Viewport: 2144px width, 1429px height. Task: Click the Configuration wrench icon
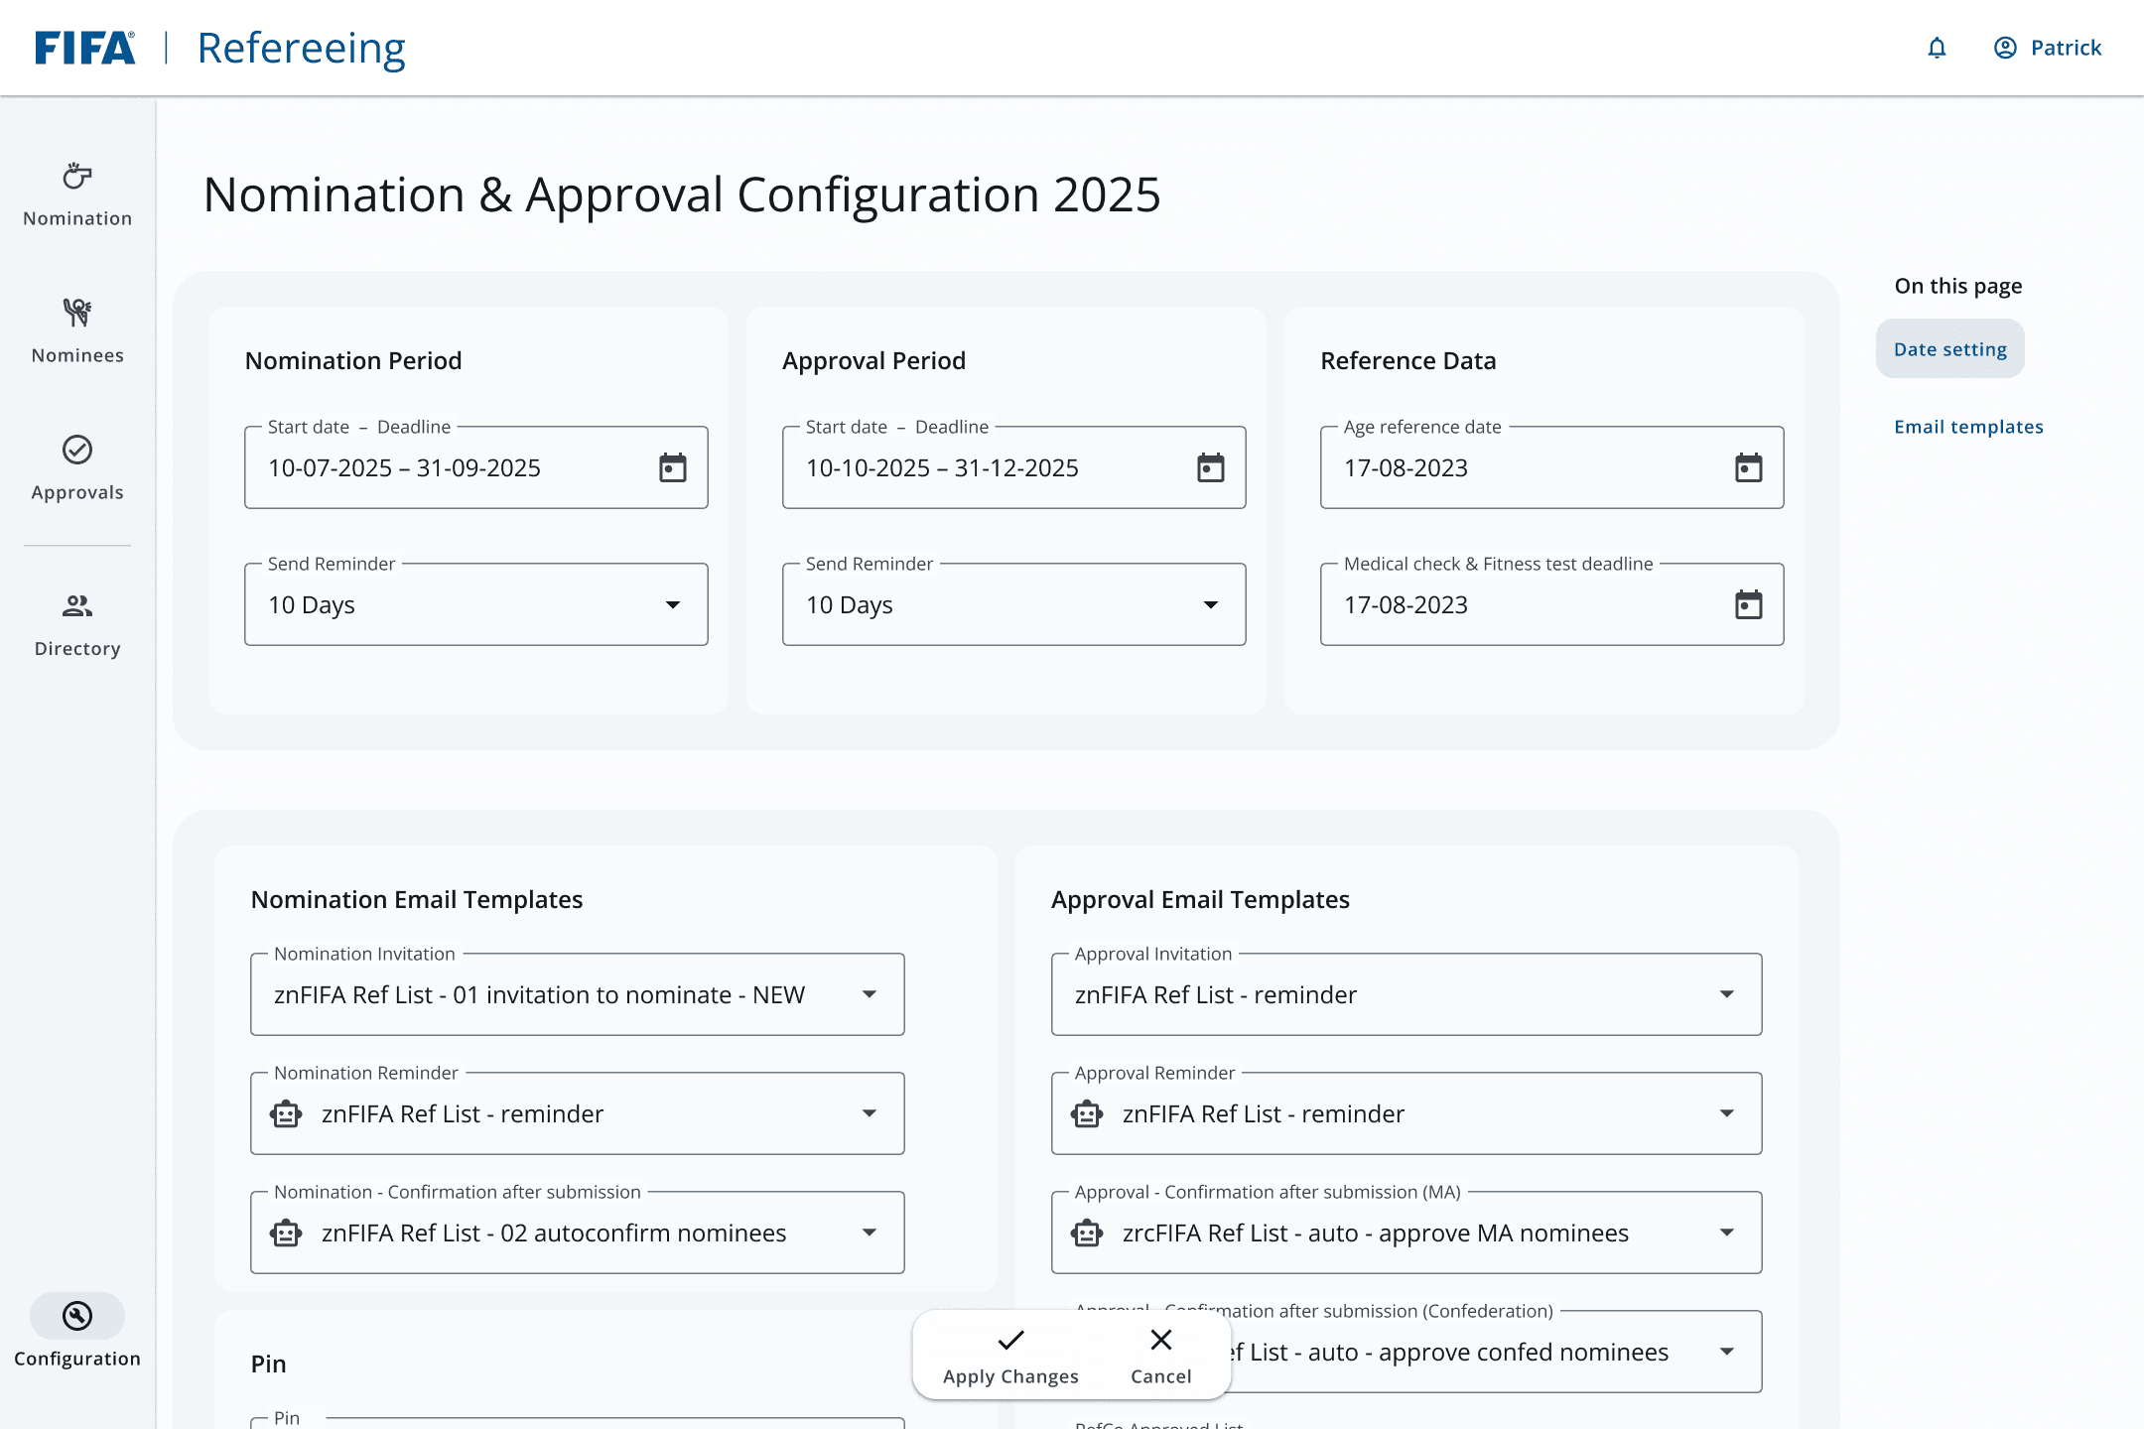(x=77, y=1316)
